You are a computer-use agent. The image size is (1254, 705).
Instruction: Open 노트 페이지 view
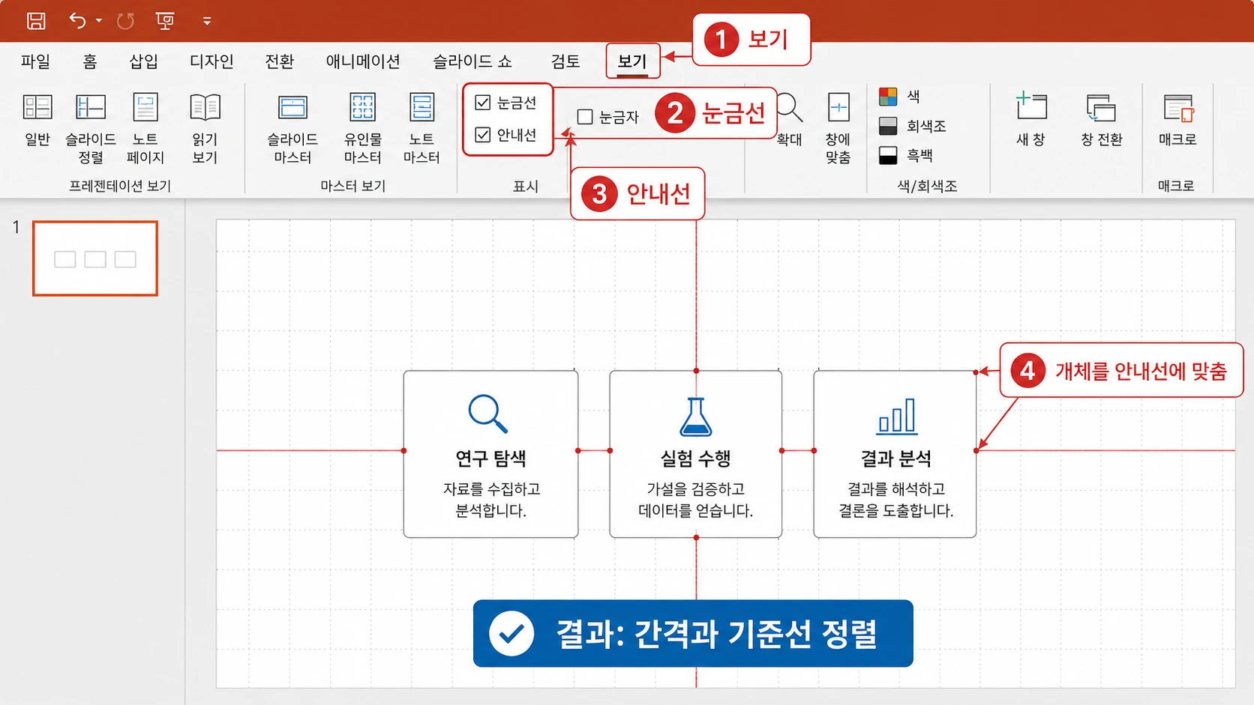(145, 128)
